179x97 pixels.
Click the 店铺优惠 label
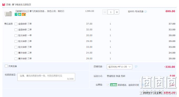point(98,66)
